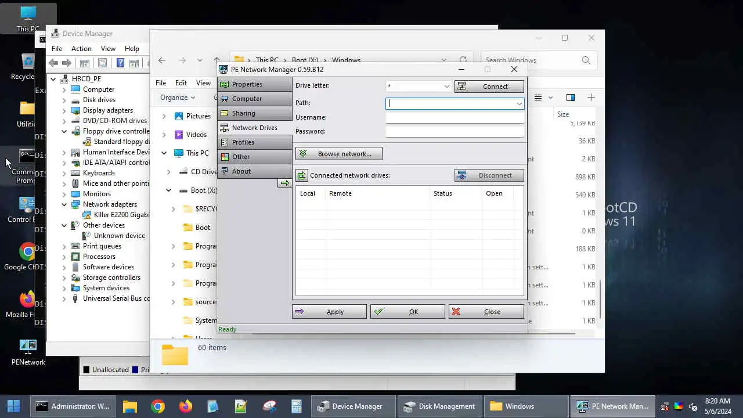Click the green arrow sidebar toggle icon
Screen dimensions: 743x418
(284, 183)
